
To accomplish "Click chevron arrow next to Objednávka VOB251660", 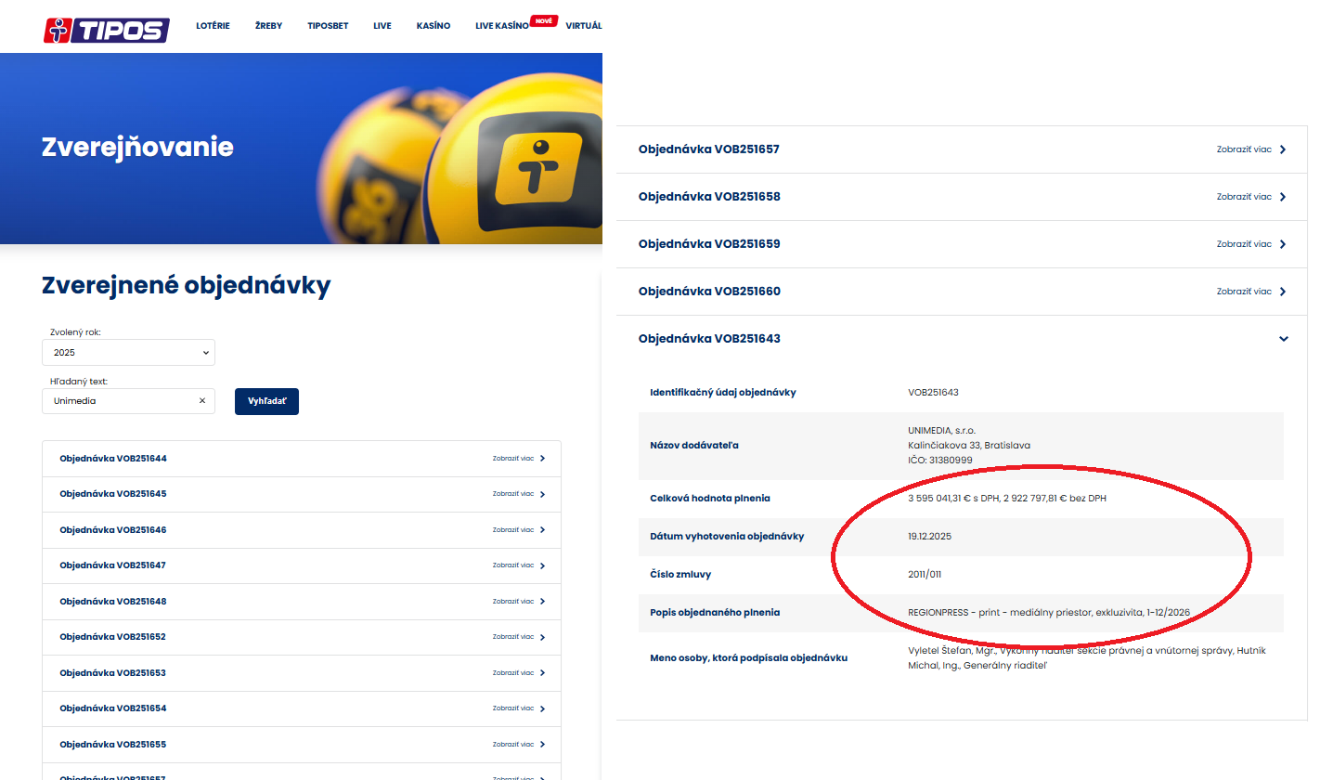I will pos(1283,292).
